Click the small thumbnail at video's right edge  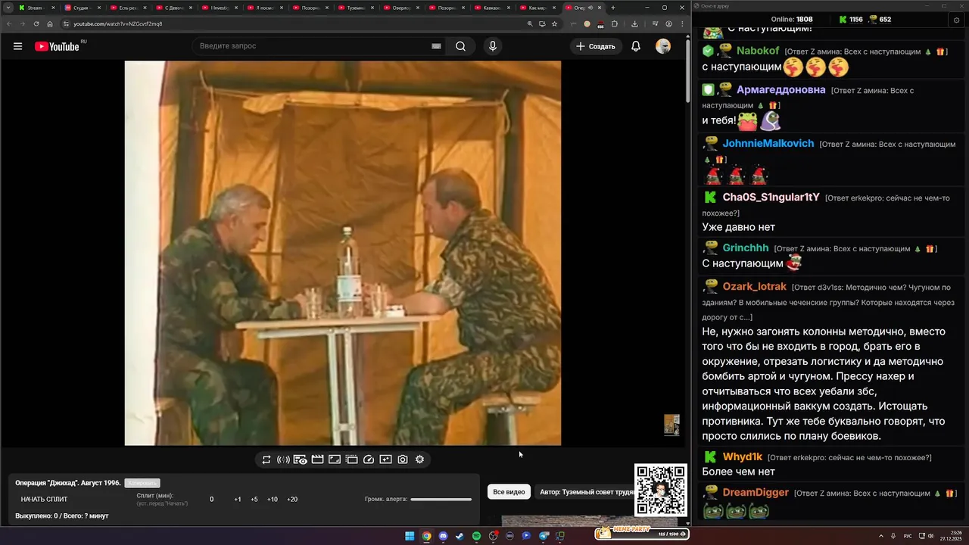(671, 425)
